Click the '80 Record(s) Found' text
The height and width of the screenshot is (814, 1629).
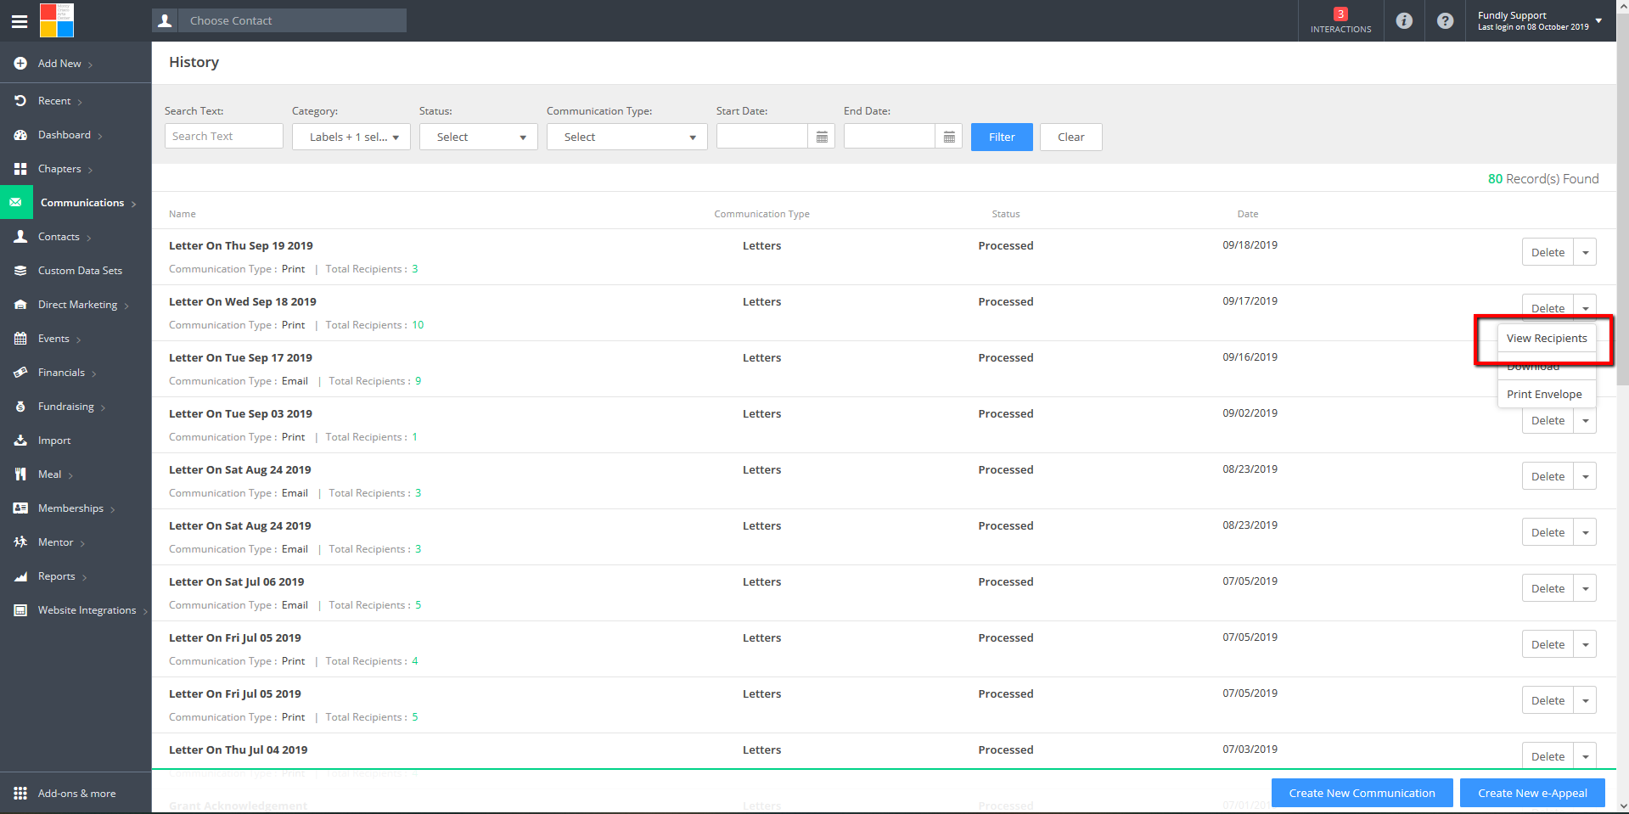(1543, 178)
